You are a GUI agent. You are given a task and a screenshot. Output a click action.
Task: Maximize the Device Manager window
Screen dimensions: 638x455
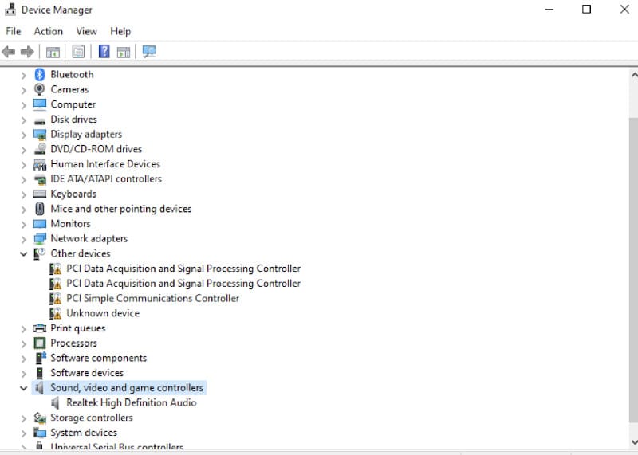tap(586, 10)
